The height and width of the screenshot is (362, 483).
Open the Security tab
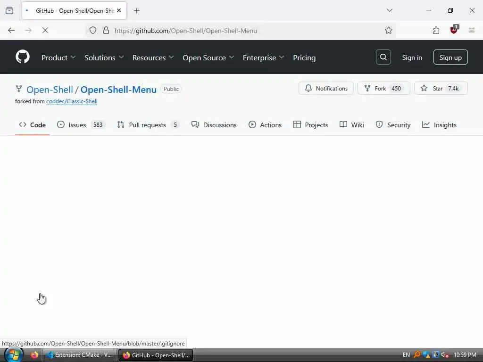(x=393, y=125)
